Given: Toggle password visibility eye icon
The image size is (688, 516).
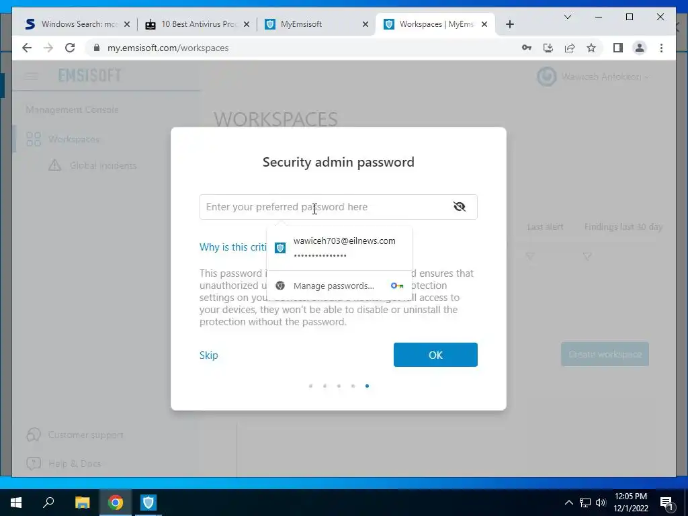Looking at the screenshot, I should (459, 207).
